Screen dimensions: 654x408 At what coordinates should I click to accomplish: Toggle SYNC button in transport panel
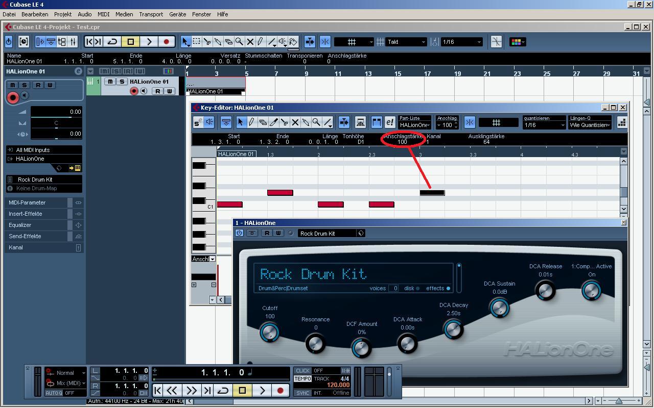(x=302, y=393)
